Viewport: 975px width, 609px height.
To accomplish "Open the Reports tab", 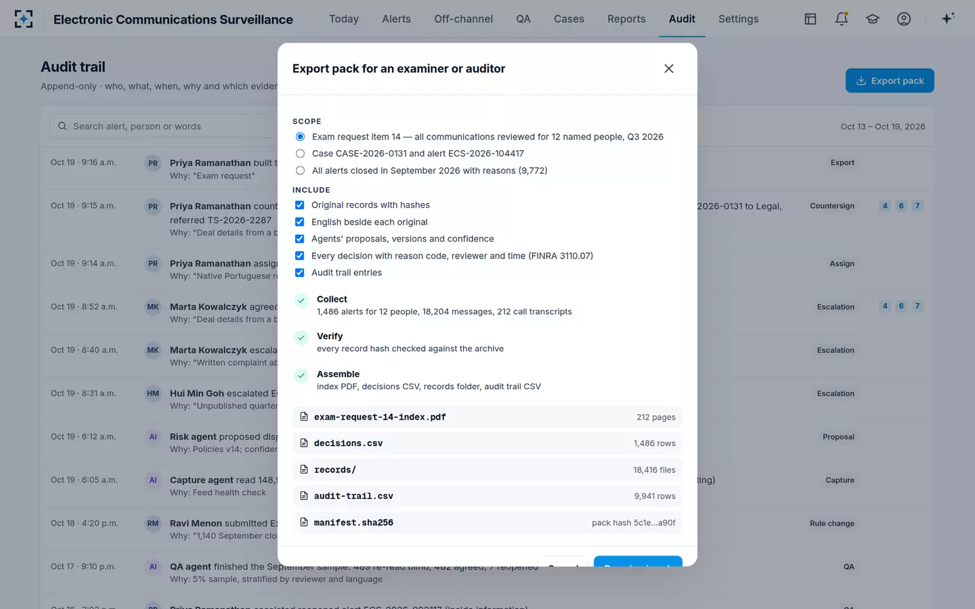I will 626,19.
